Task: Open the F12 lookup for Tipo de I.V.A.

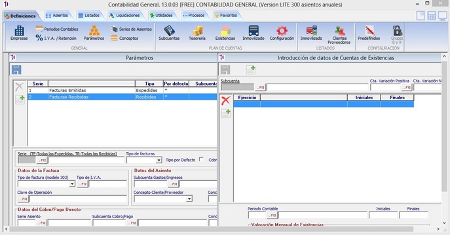Action: 83,184
